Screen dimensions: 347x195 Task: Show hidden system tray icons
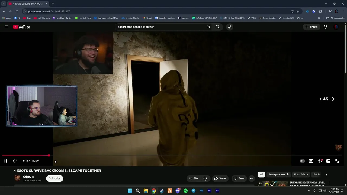coord(309,191)
